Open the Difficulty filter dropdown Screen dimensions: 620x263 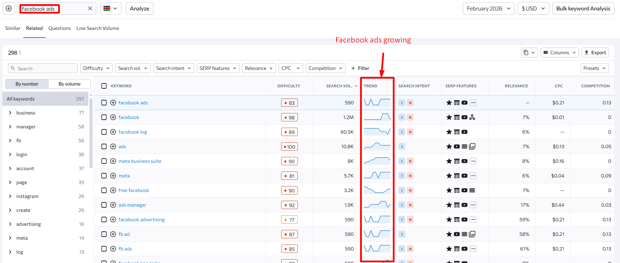(x=96, y=68)
